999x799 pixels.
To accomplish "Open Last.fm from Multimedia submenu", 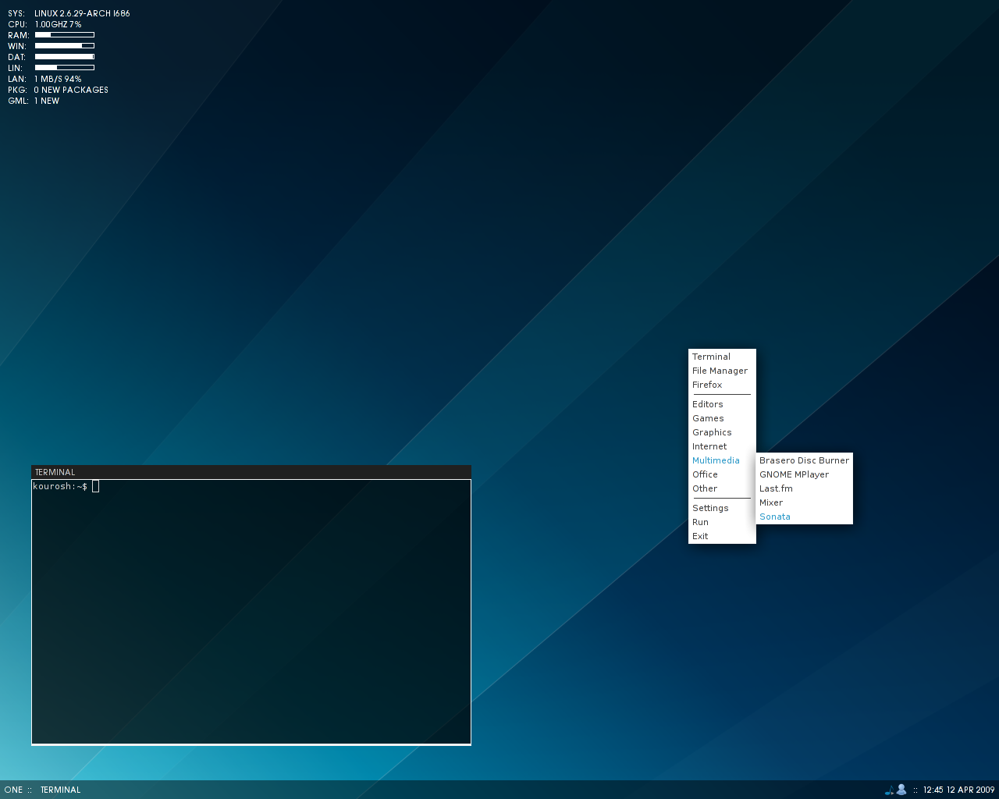I will (x=804, y=488).
